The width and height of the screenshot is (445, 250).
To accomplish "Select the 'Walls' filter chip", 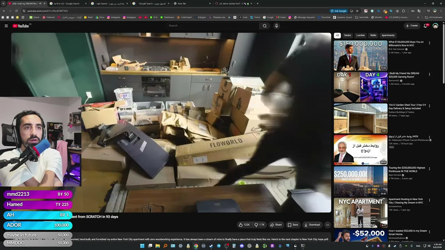I will click(x=373, y=35).
